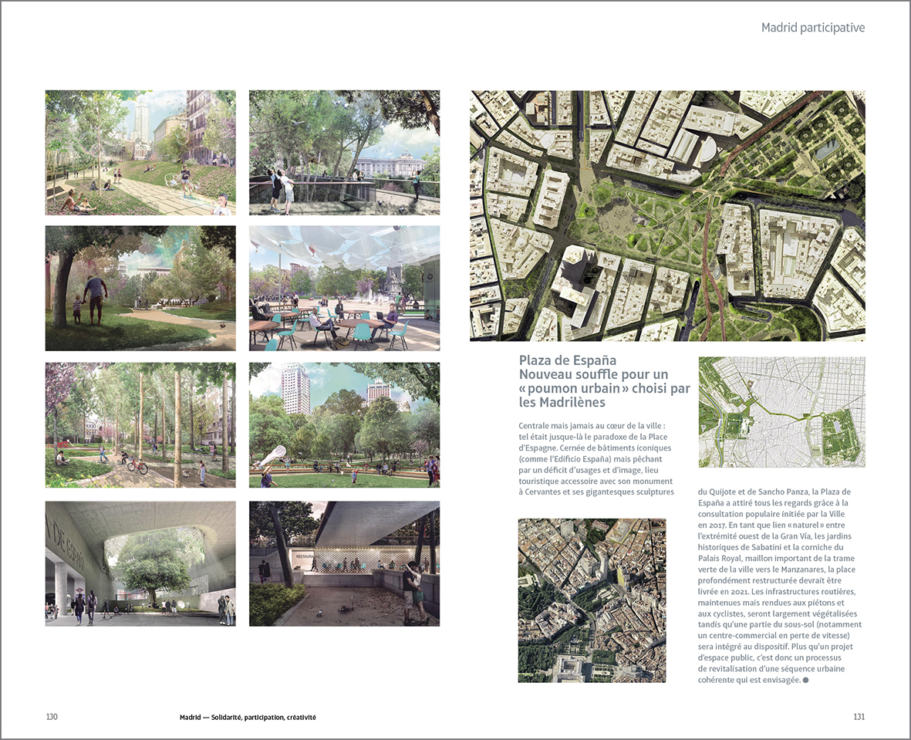Open the rendering of the girl blowing bubbles

pyautogui.click(x=140, y=153)
